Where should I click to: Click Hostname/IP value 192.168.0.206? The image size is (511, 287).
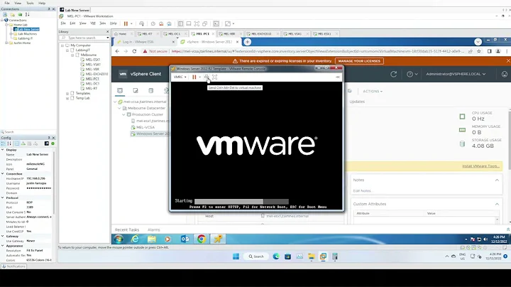click(x=36, y=179)
